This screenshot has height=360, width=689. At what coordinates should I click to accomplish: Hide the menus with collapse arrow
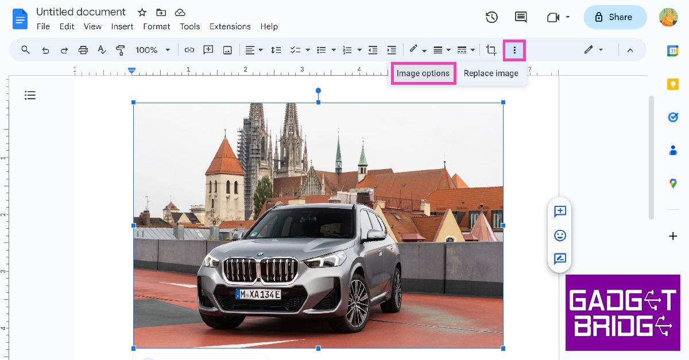(x=630, y=50)
